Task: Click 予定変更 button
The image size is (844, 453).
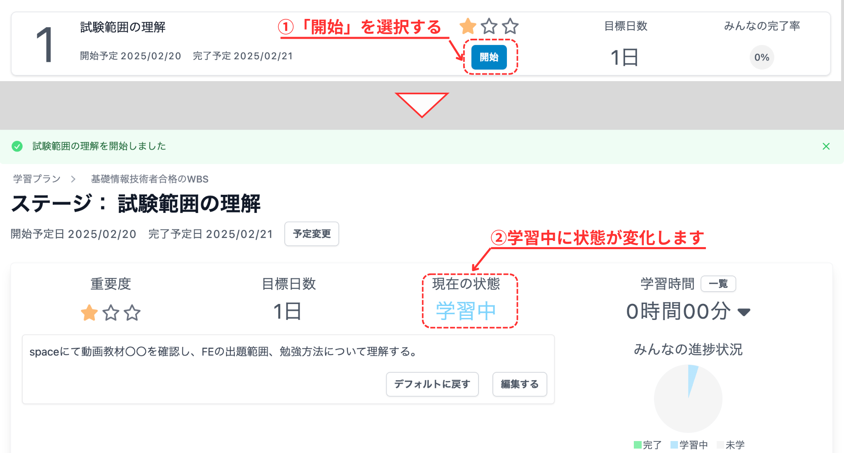Action: coord(312,234)
